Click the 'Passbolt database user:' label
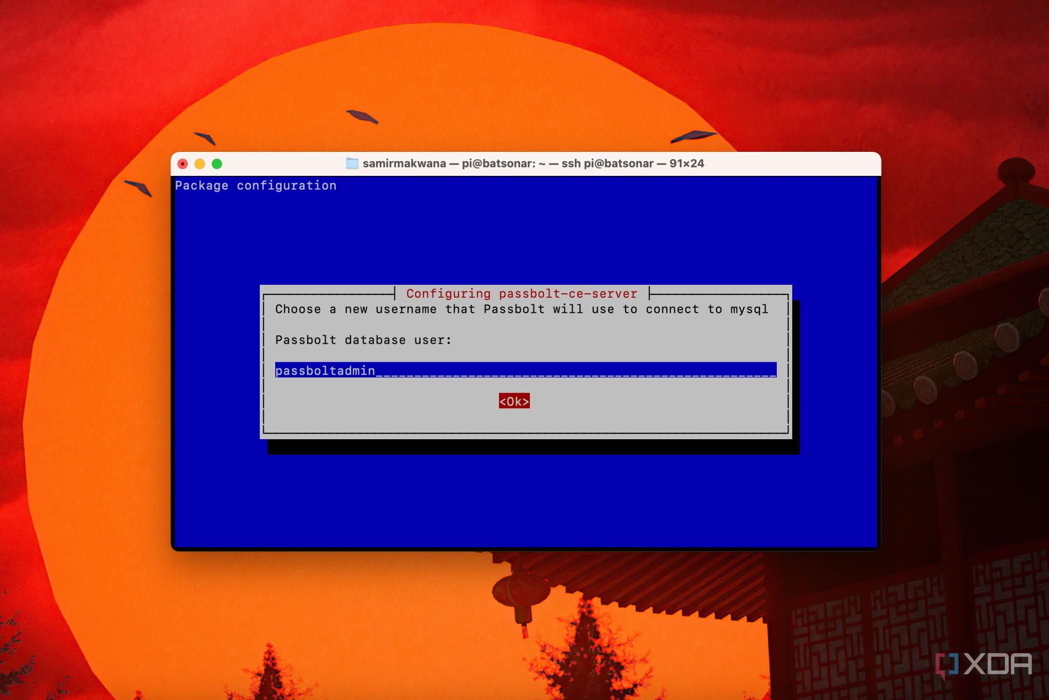Viewport: 1049px width, 700px height. [363, 340]
